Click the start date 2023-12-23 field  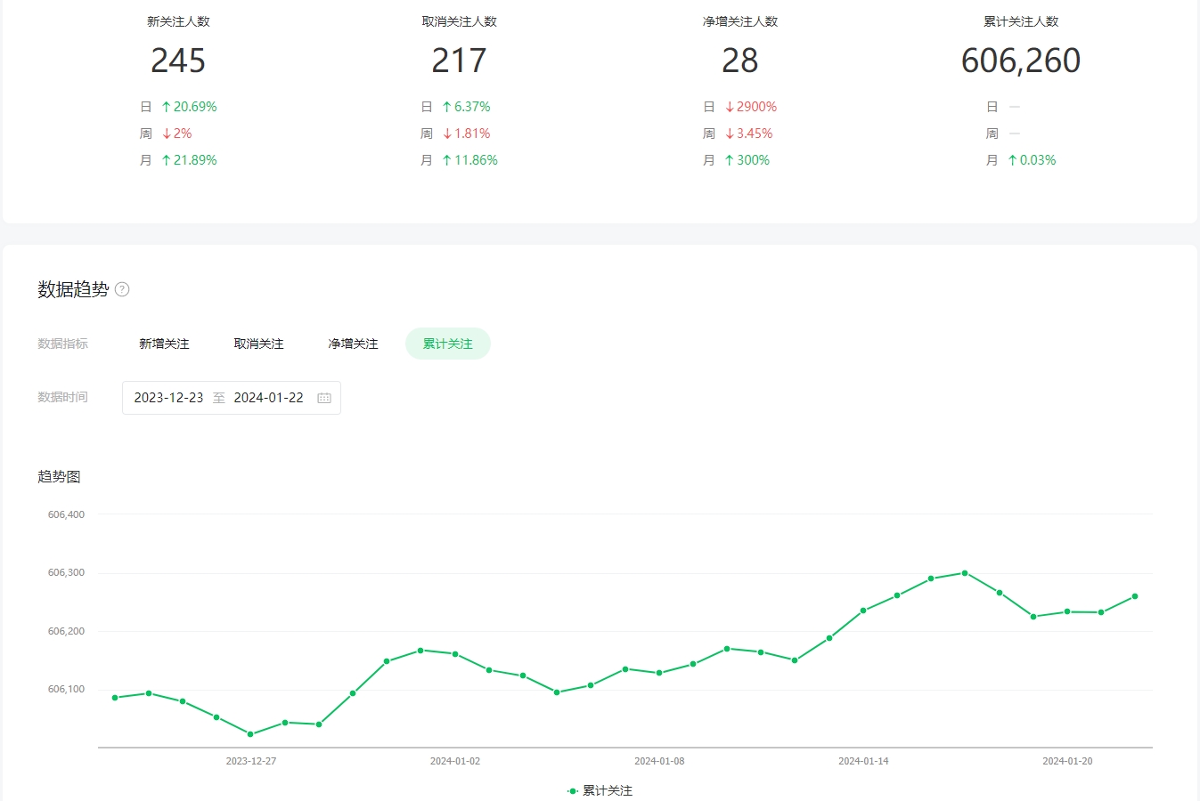tap(168, 398)
